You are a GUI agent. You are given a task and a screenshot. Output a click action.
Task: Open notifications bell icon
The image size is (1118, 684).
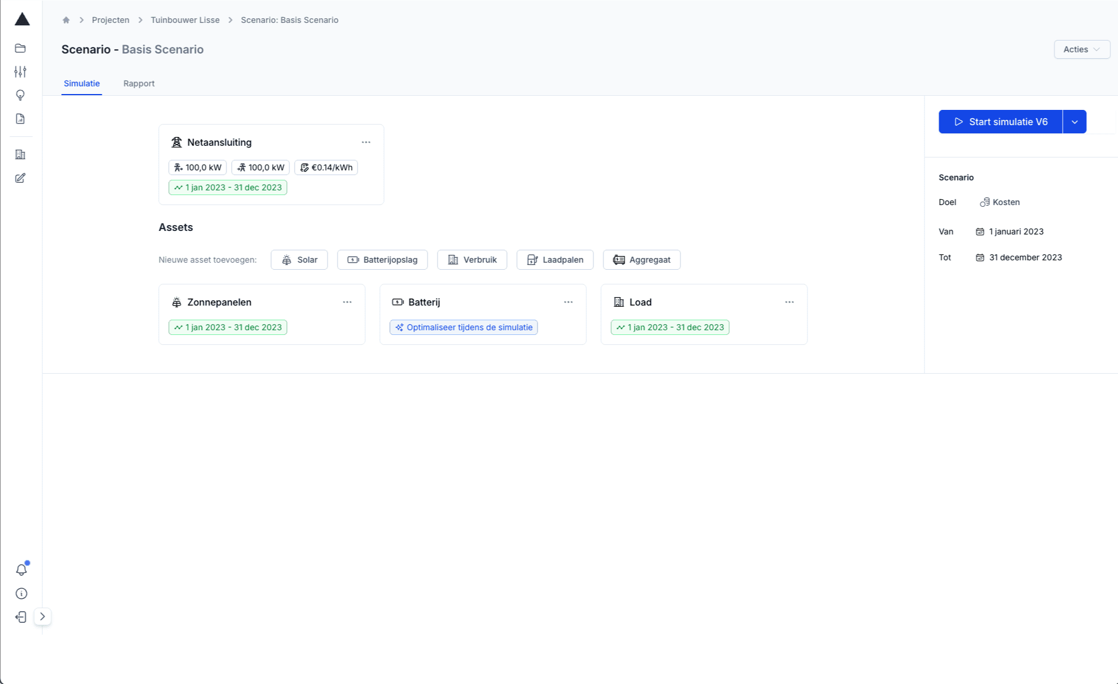[21, 569]
